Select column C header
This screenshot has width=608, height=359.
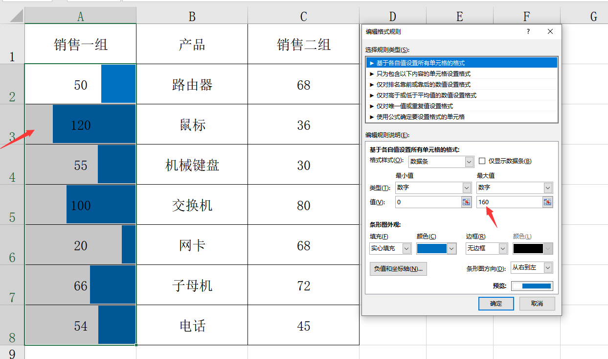point(304,17)
